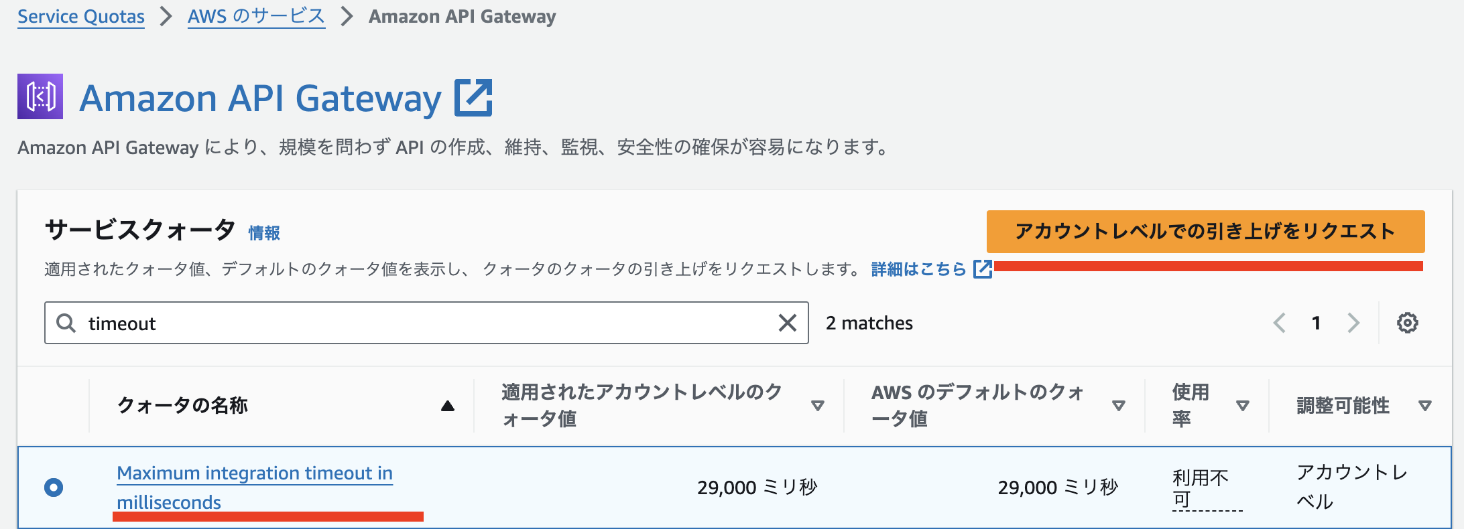Navigate to Service Quotas breadcrumb
Viewport: 1464px width, 529px height.
click(81, 17)
